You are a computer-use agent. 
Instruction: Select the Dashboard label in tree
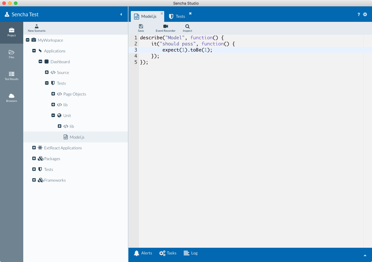pyautogui.click(x=60, y=62)
